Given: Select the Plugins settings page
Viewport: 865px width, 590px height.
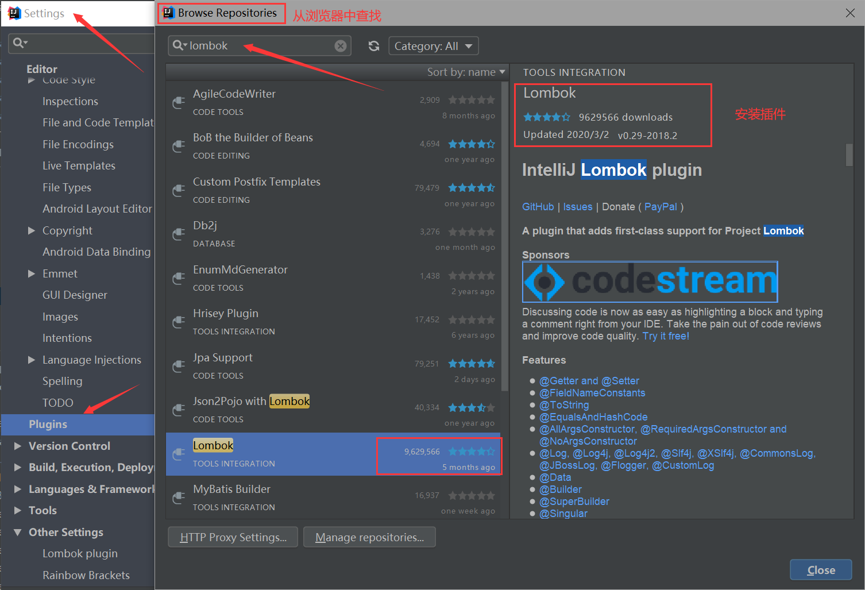Looking at the screenshot, I should click(78, 425).
